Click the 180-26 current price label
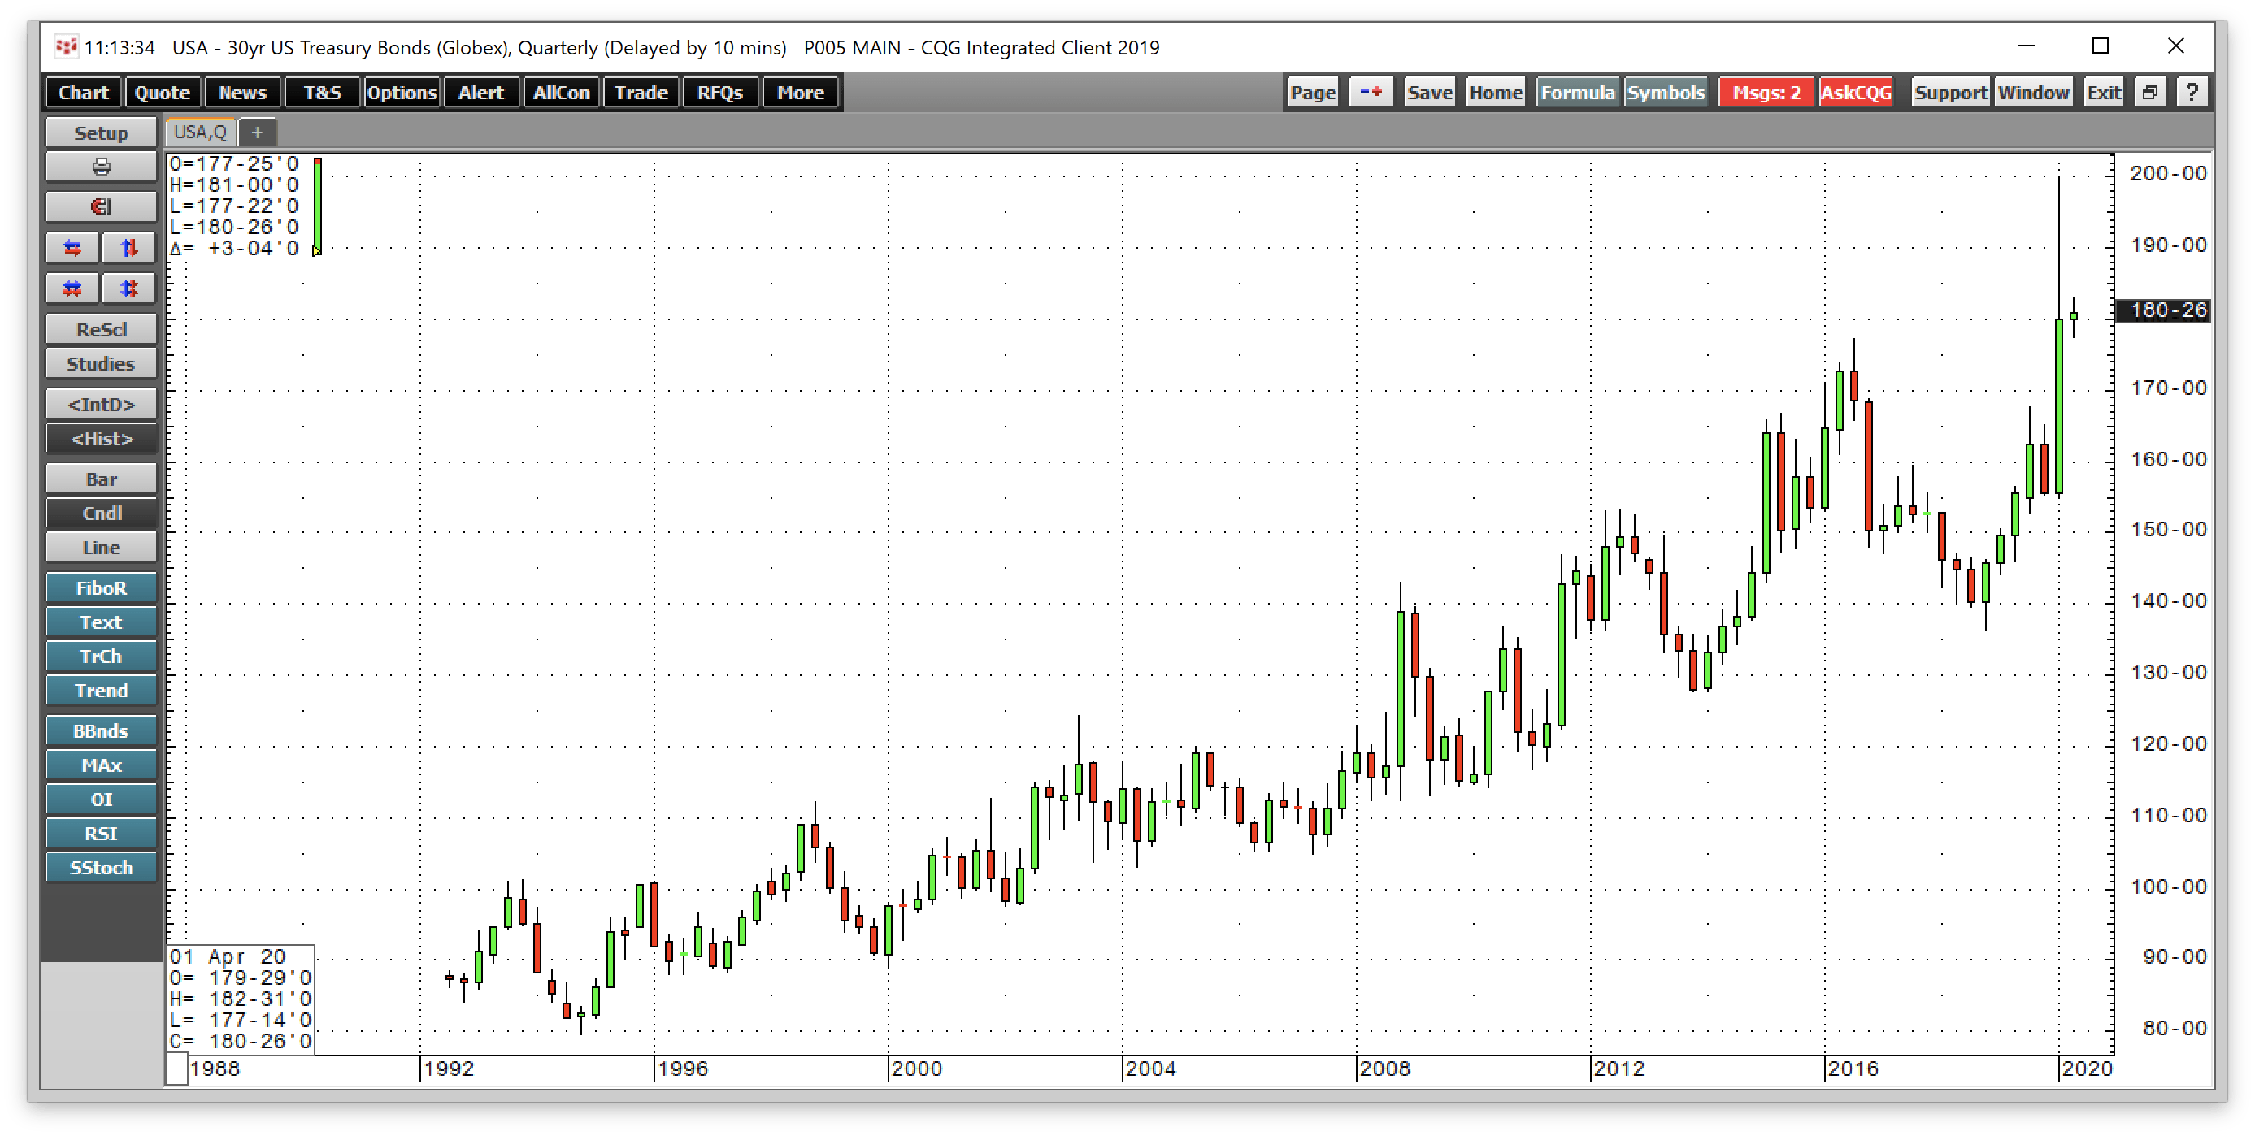The width and height of the screenshot is (2255, 1136). [x=2163, y=310]
